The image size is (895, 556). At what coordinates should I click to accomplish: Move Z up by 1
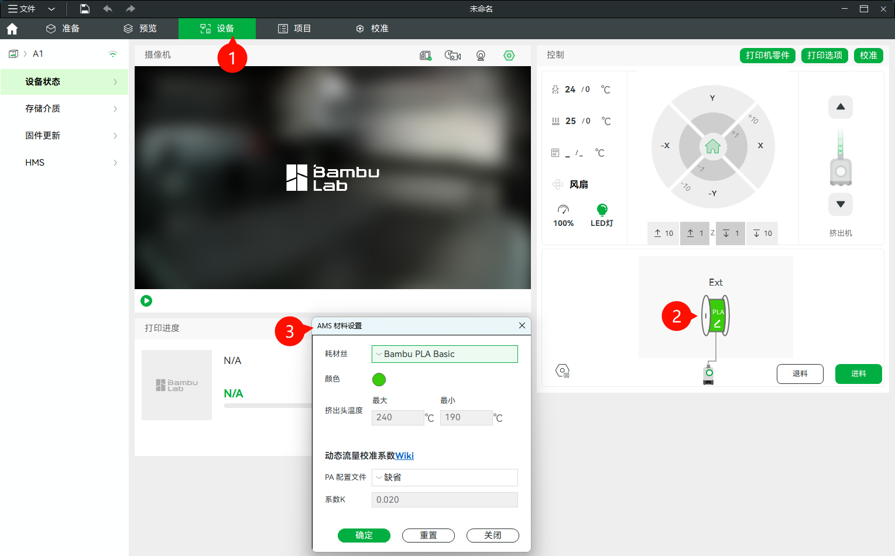pos(695,234)
